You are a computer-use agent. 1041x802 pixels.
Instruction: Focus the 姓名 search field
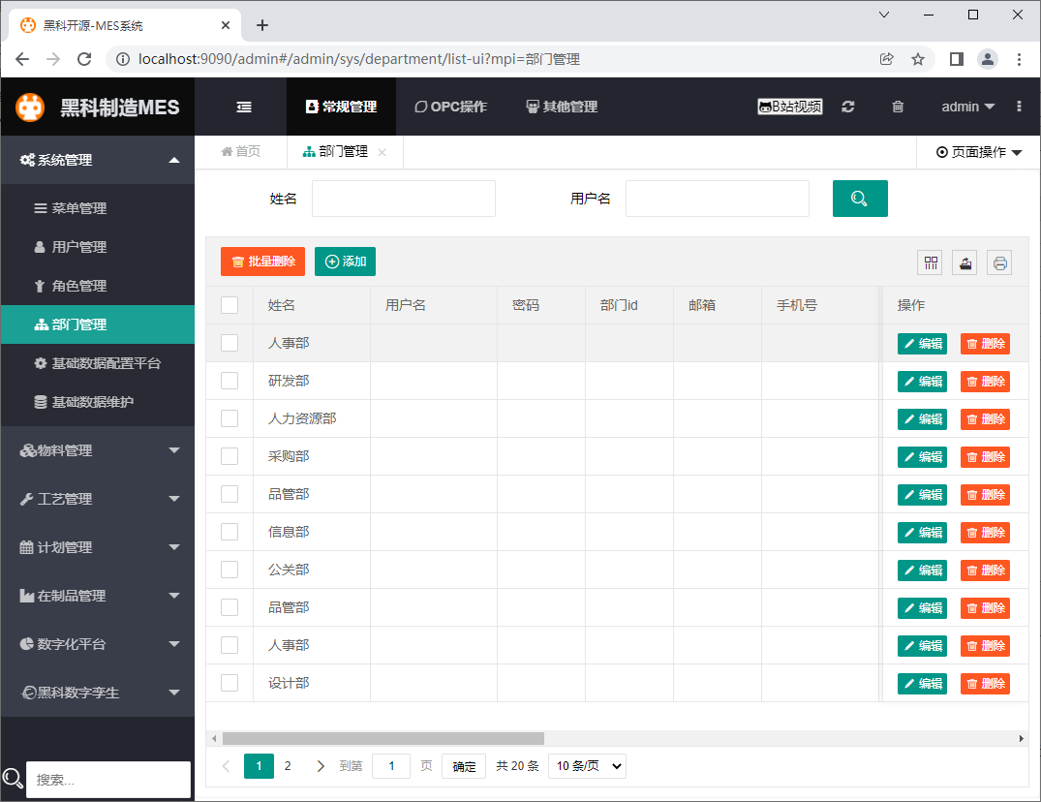tap(404, 199)
